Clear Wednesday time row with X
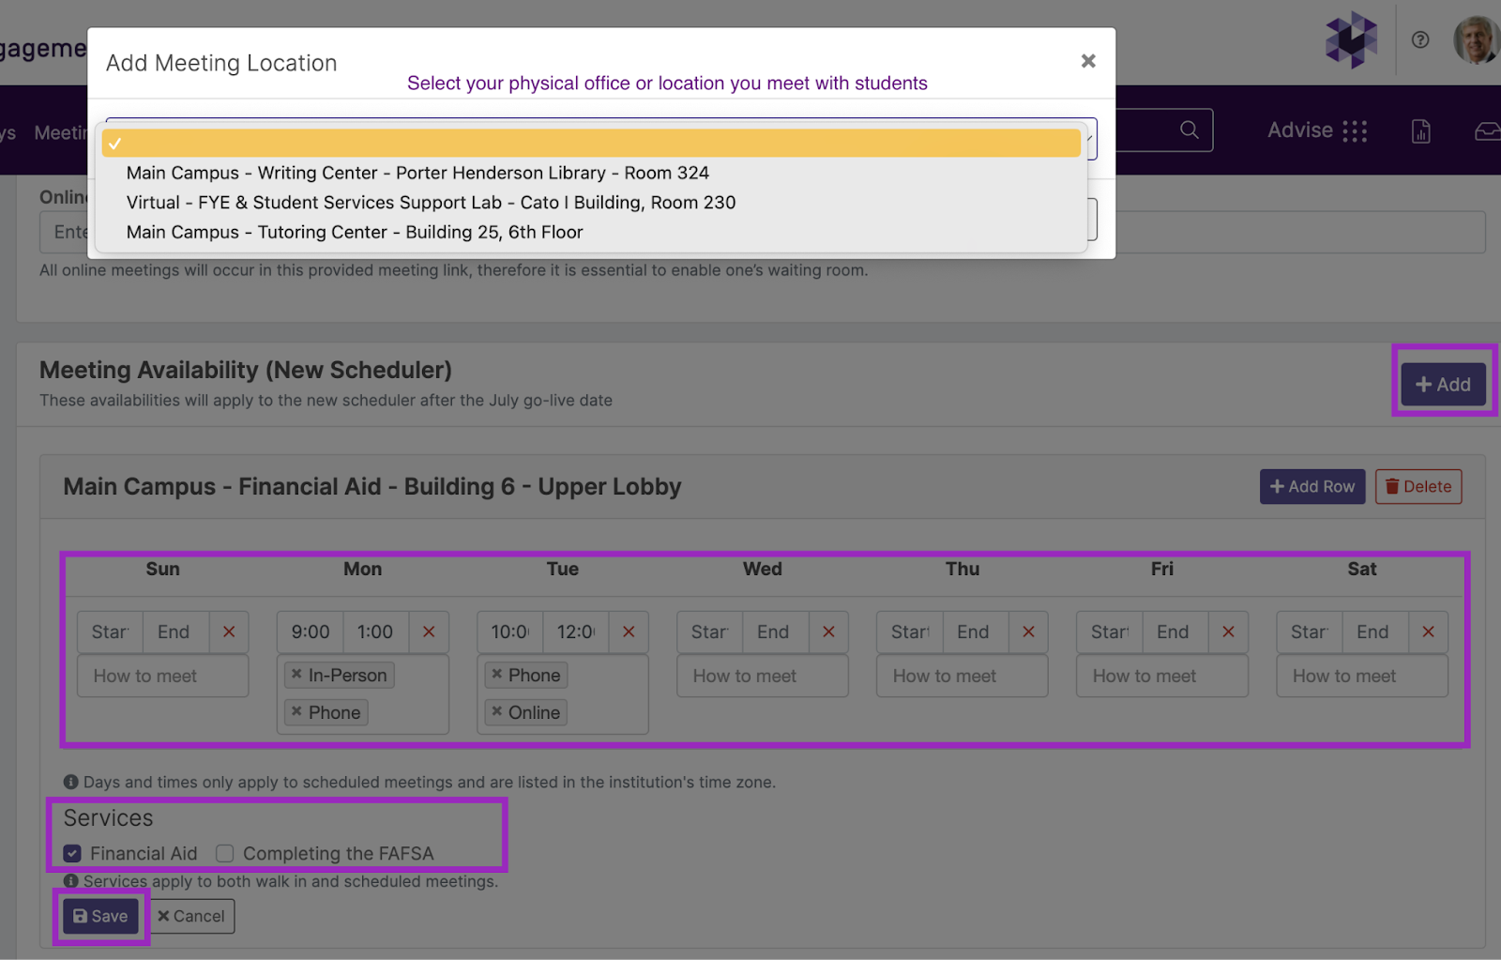 tap(828, 632)
